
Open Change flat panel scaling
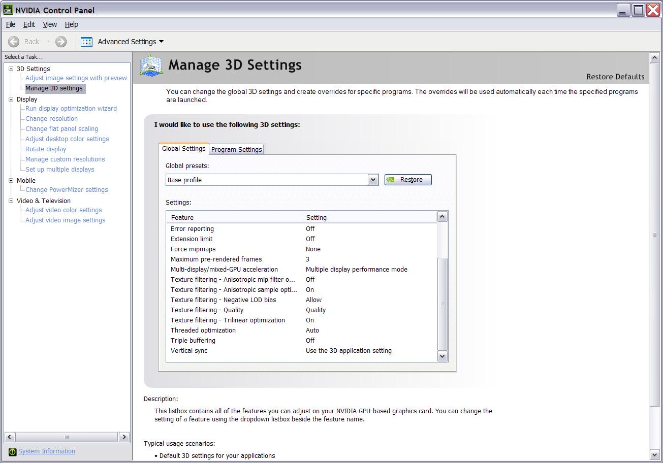[x=62, y=129]
